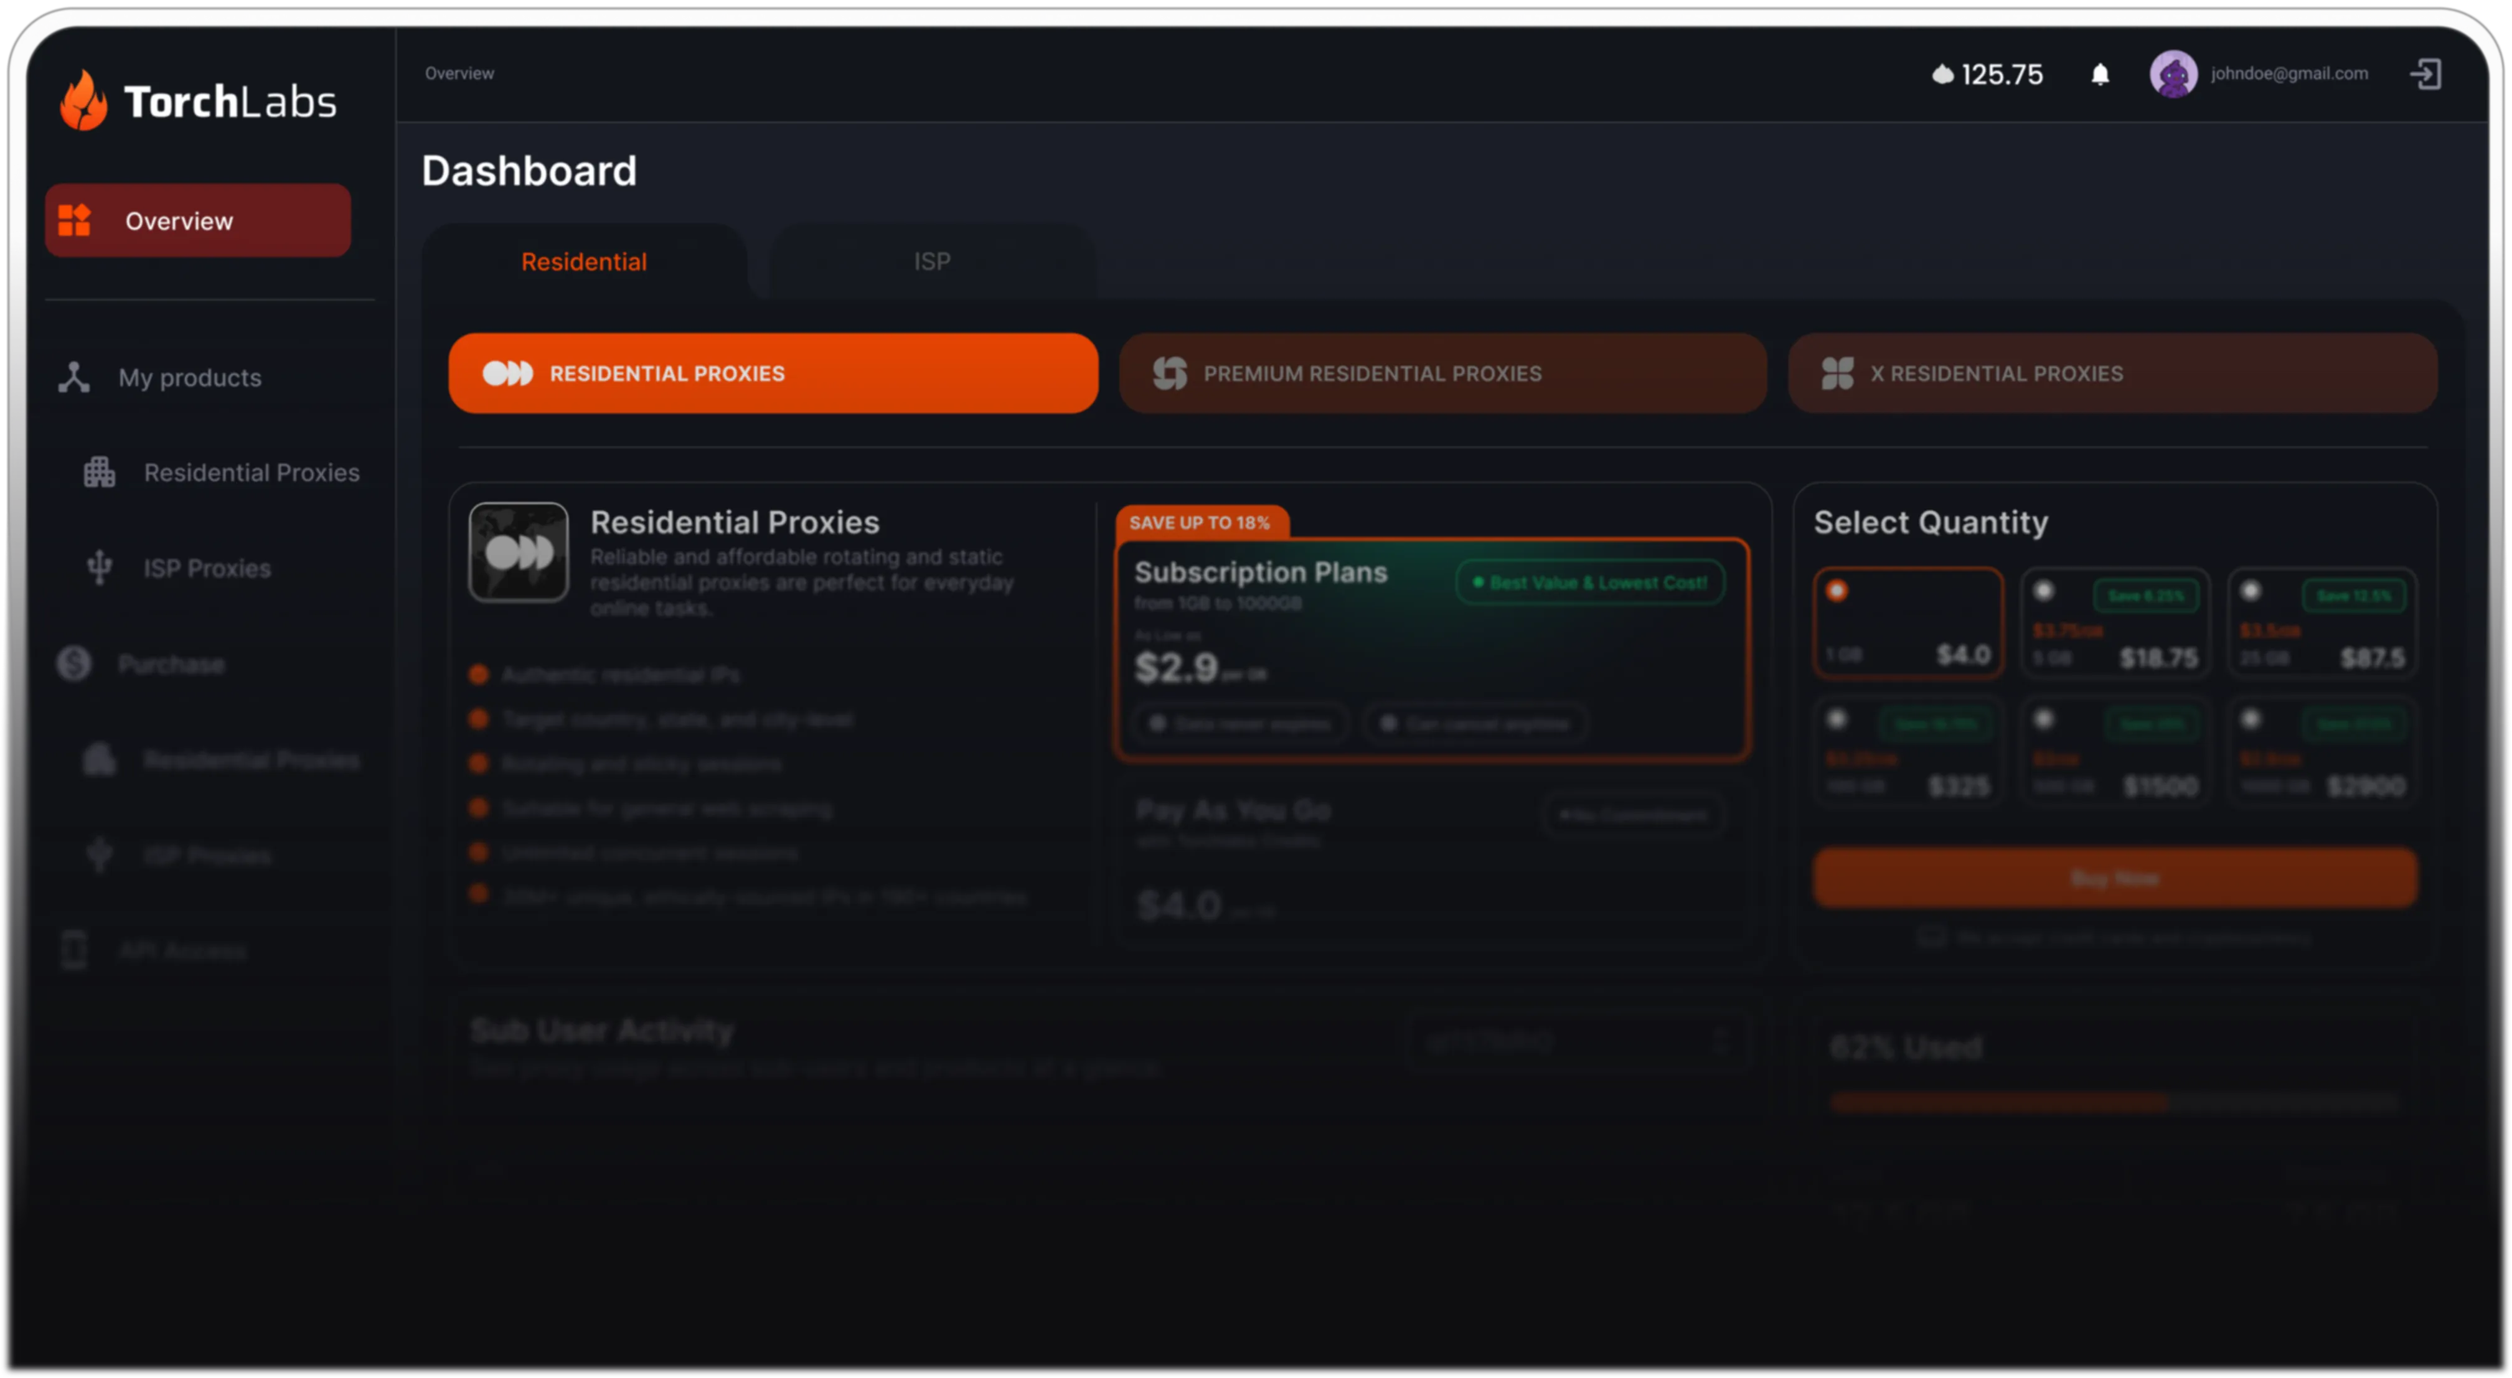Image resolution: width=2512 pixels, height=1378 pixels.
Task: Select the $87.5 quantity radio option
Action: click(x=2251, y=591)
